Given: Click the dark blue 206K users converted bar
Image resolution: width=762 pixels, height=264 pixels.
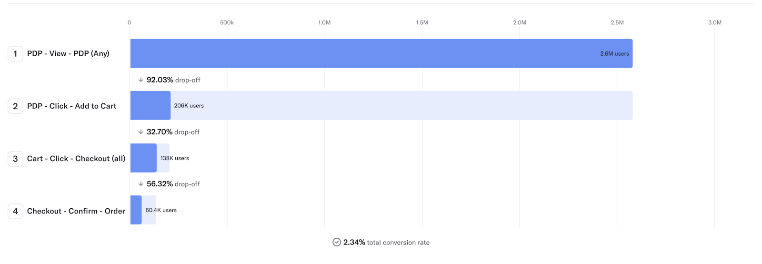Looking at the screenshot, I should point(150,105).
